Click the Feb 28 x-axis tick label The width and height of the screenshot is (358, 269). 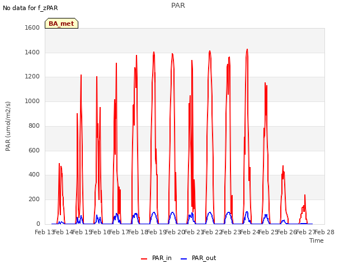click(x=324, y=232)
